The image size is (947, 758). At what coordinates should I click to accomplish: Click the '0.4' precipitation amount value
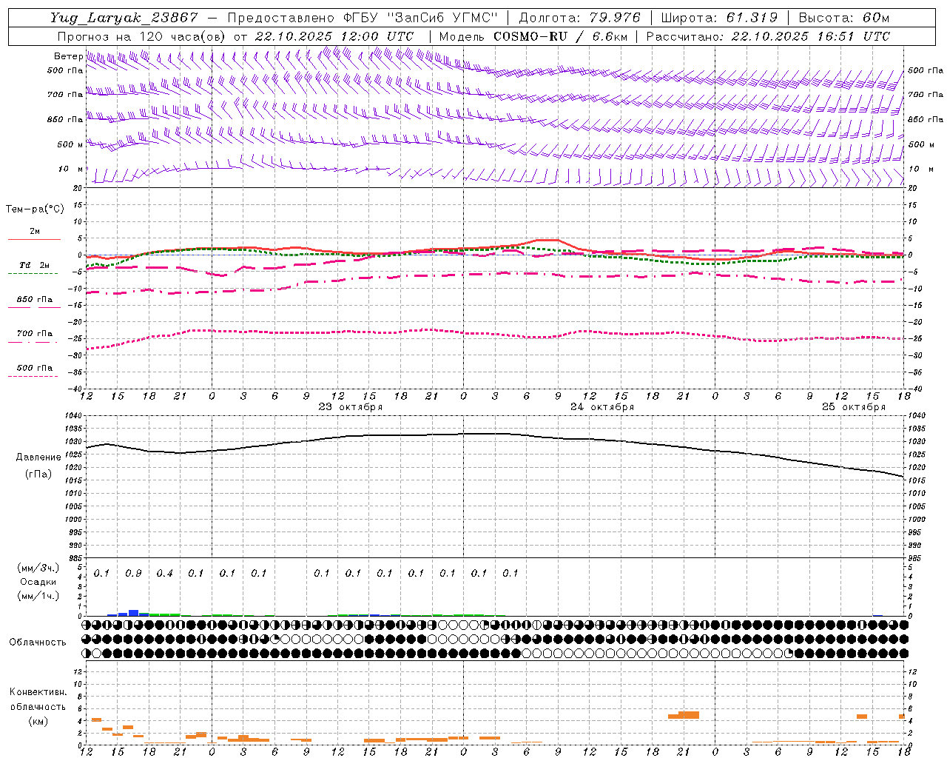coord(164,574)
